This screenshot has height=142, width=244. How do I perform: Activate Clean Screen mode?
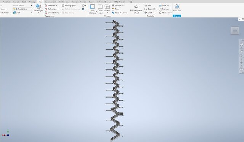pos(100,9)
